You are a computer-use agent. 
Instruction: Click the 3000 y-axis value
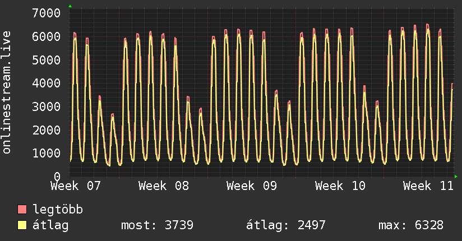pos(47,106)
